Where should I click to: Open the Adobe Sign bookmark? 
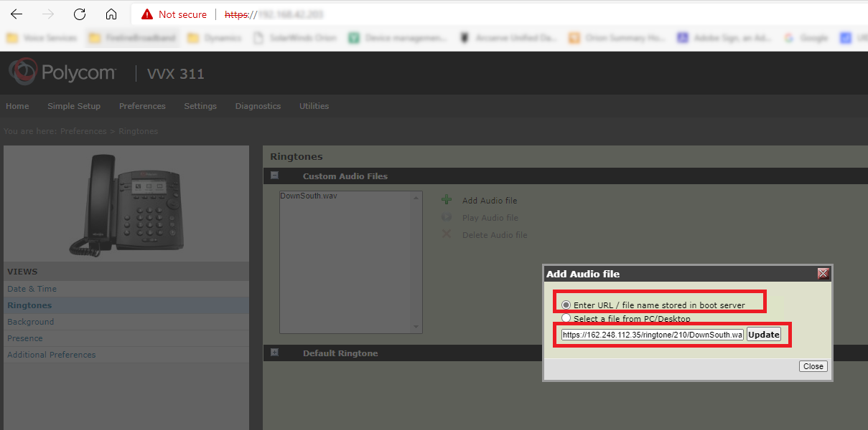[x=726, y=38]
